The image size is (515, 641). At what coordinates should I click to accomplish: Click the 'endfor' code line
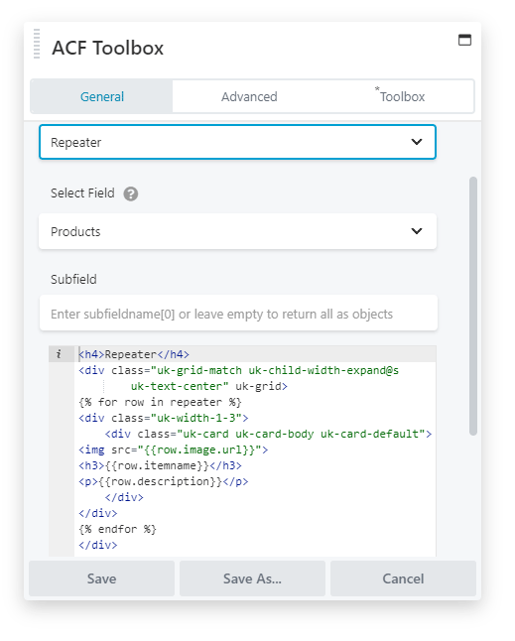(117, 529)
